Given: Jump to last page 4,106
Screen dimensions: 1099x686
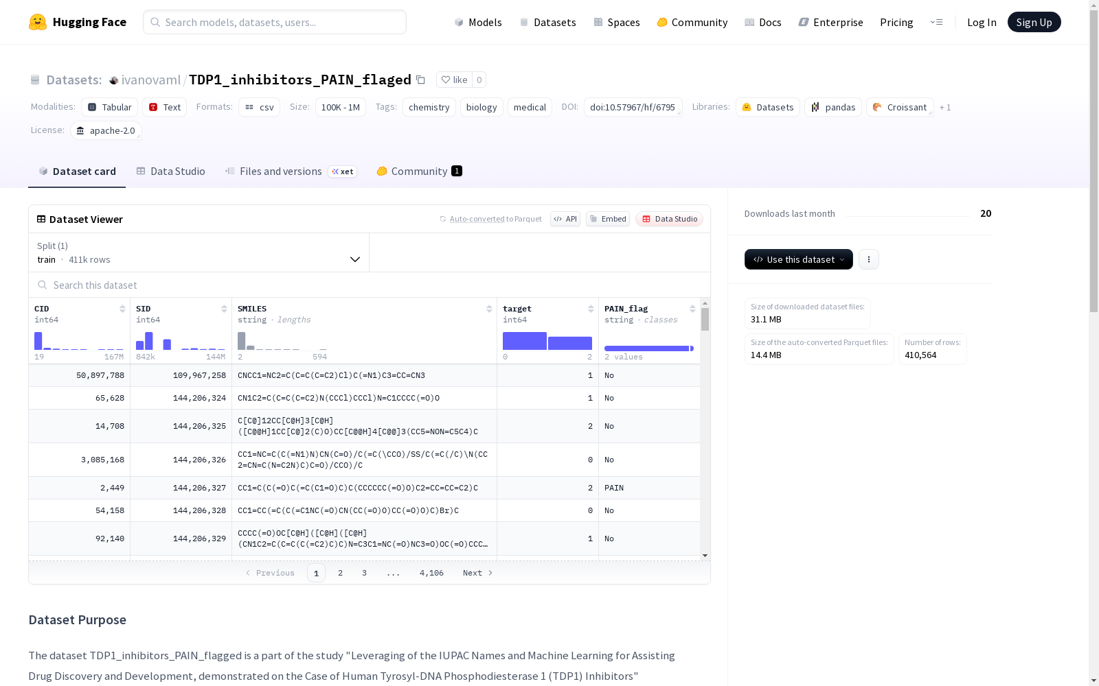Looking at the screenshot, I should click(431, 573).
